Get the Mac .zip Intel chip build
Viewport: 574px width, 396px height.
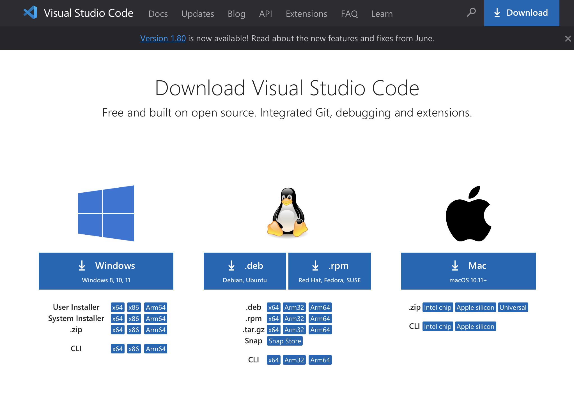tap(438, 308)
